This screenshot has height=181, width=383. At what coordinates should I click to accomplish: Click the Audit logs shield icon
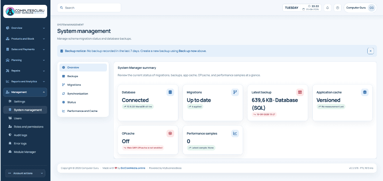tap(10, 135)
